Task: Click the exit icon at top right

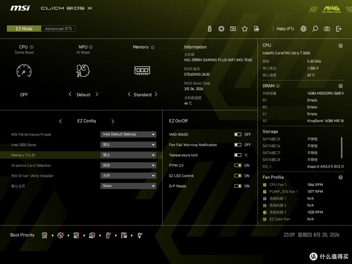Action: [x=339, y=29]
